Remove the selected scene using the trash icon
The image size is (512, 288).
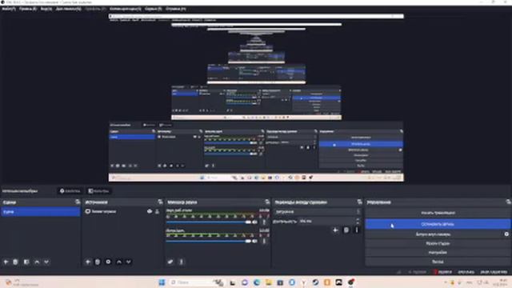tap(15, 262)
